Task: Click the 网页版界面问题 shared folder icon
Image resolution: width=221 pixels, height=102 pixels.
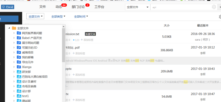Action: [x=19, y=33]
